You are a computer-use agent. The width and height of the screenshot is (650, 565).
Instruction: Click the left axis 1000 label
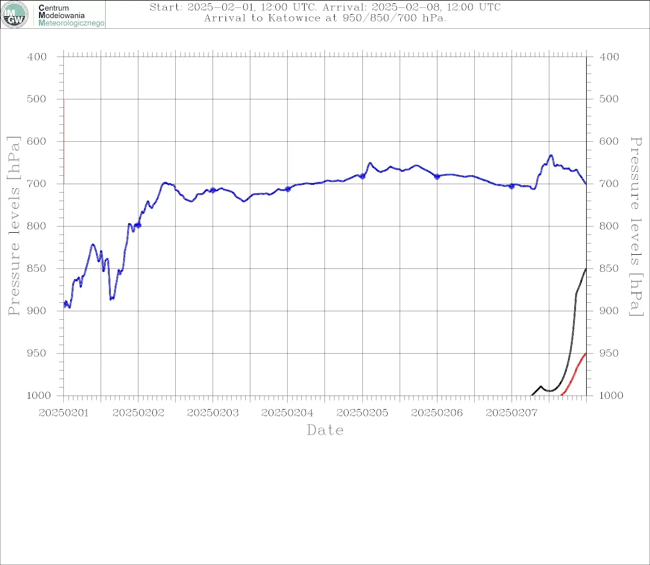pyautogui.click(x=38, y=395)
